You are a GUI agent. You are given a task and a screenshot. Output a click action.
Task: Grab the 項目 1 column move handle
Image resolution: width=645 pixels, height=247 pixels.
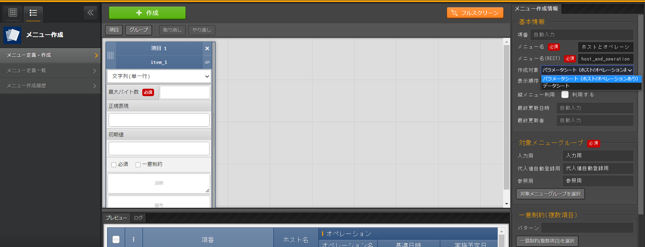[x=111, y=55]
